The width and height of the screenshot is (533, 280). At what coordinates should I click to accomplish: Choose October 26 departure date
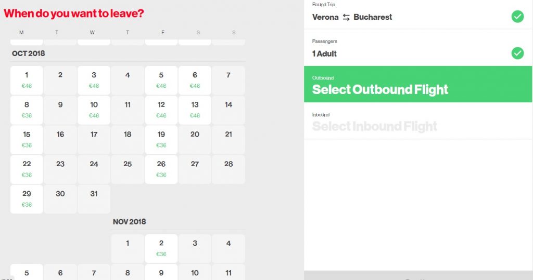[x=161, y=169]
